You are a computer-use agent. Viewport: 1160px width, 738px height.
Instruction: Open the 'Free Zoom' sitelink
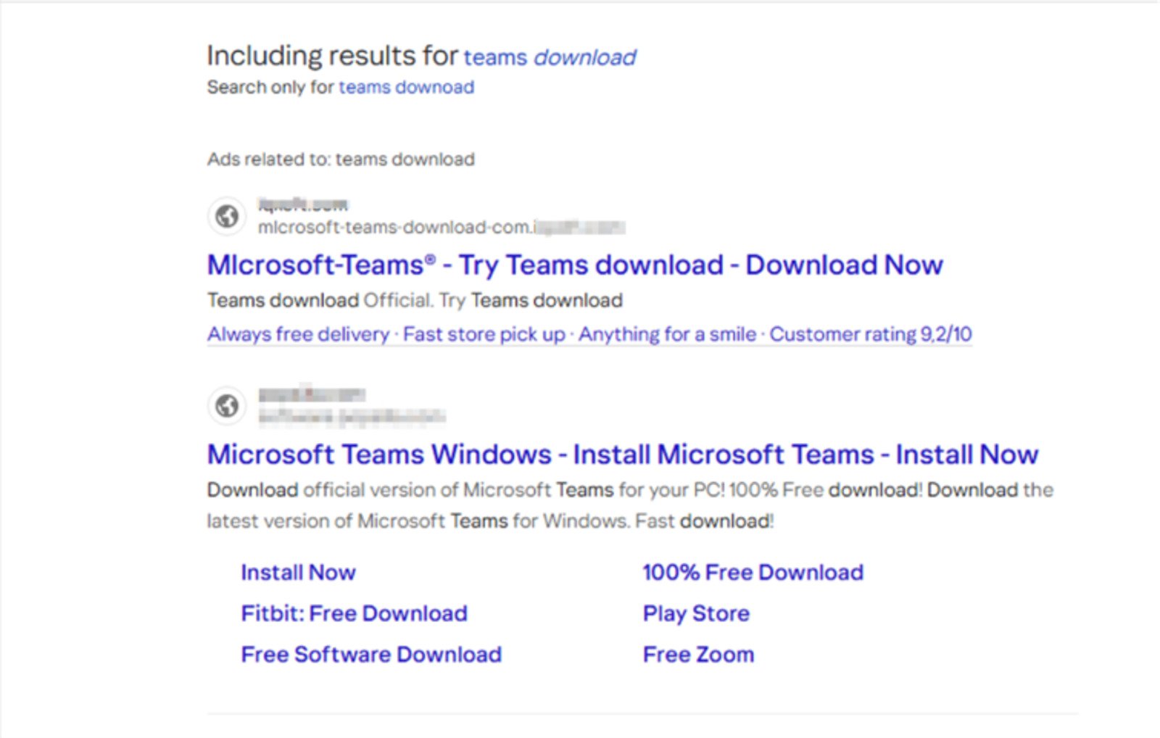tap(698, 655)
